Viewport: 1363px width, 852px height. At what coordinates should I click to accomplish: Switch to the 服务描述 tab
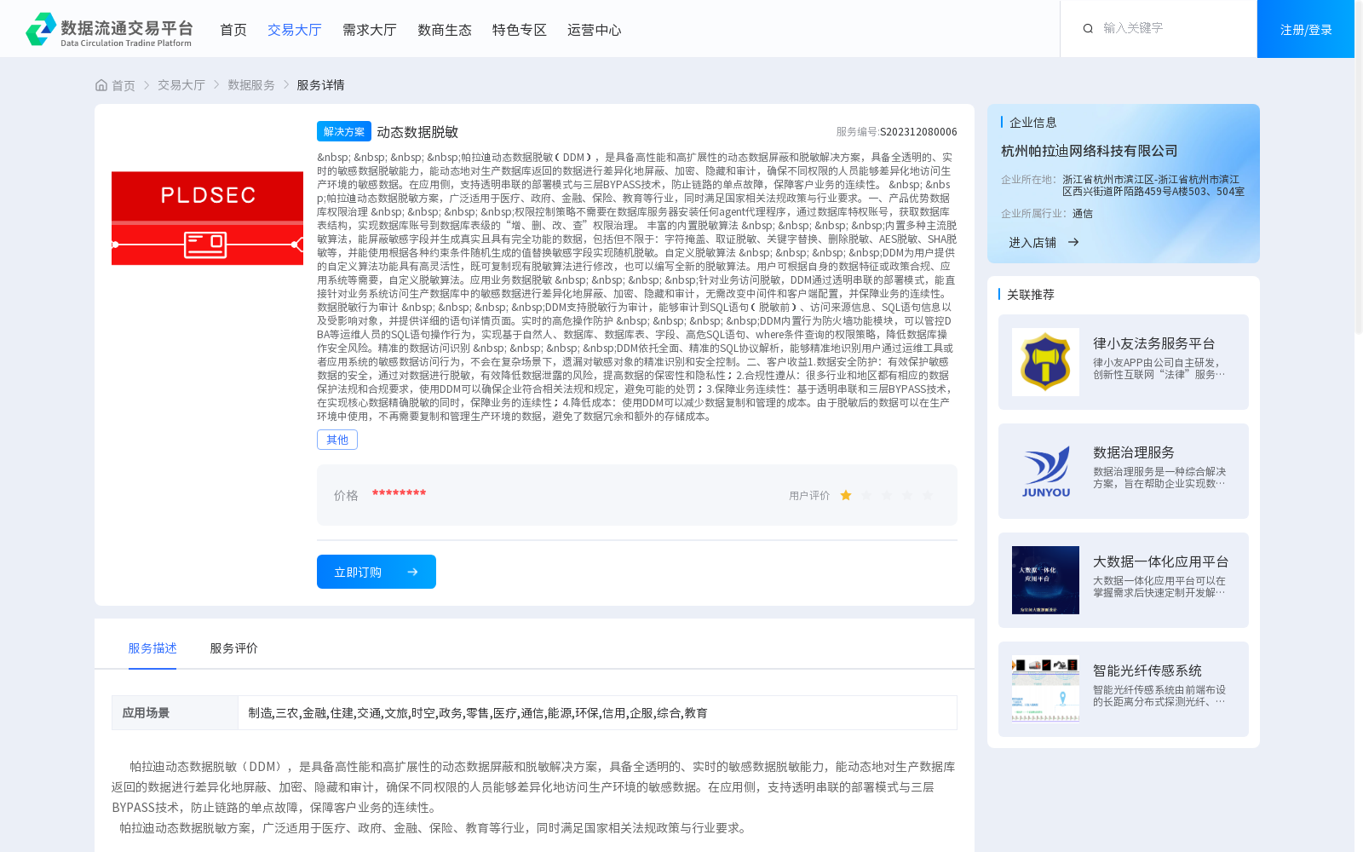click(152, 648)
